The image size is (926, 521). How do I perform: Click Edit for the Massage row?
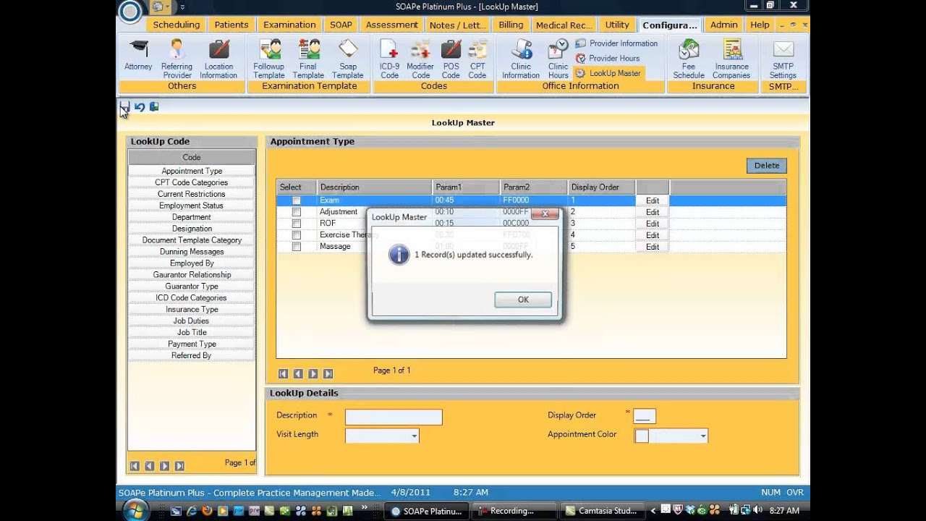(x=653, y=247)
